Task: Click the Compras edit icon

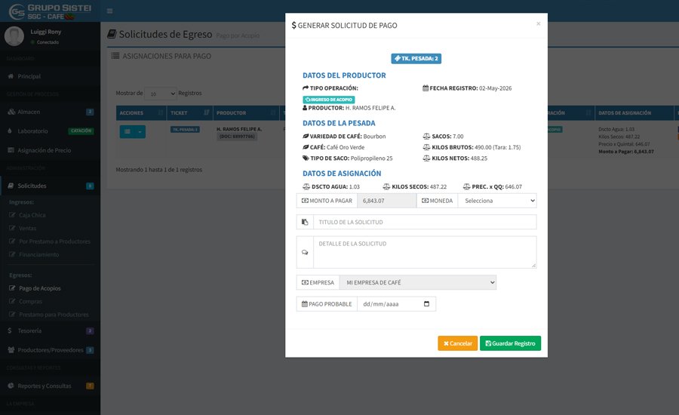Action: [x=12, y=302]
